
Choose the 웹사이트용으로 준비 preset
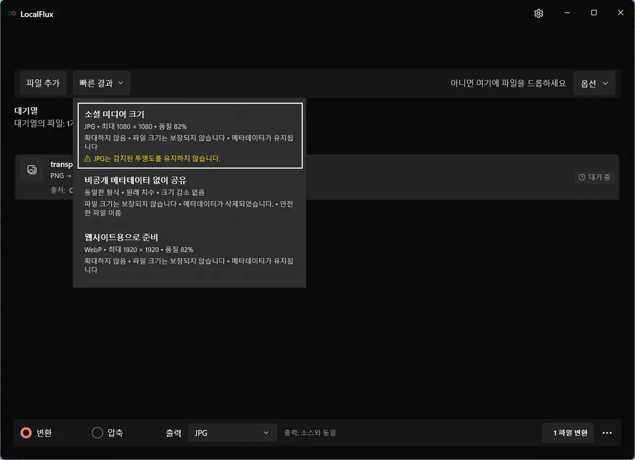pyautogui.click(x=190, y=252)
